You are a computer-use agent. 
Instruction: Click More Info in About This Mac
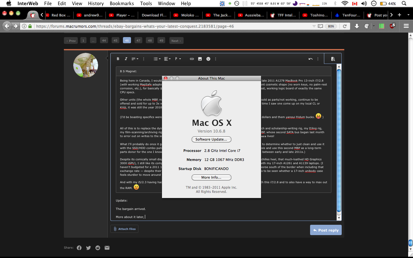click(x=211, y=177)
